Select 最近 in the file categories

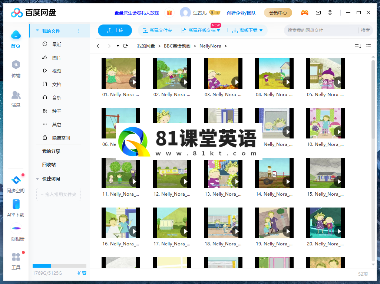click(57, 44)
